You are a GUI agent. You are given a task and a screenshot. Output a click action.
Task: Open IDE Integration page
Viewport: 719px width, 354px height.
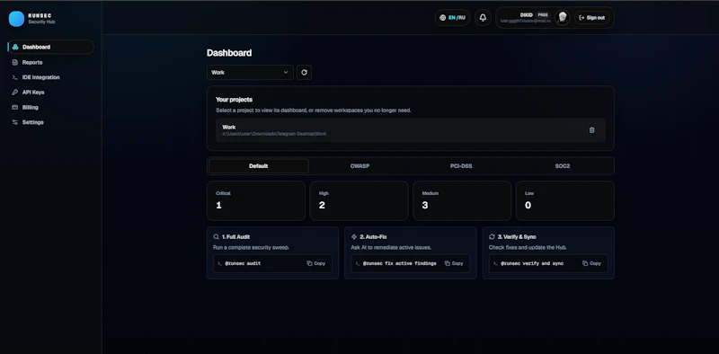[x=51, y=77]
